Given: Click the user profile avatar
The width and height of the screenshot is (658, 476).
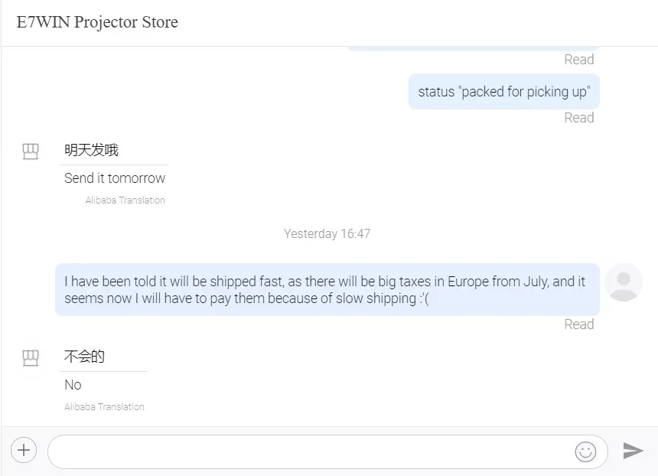Looking at the screenshot, I should tap(623, 282).
